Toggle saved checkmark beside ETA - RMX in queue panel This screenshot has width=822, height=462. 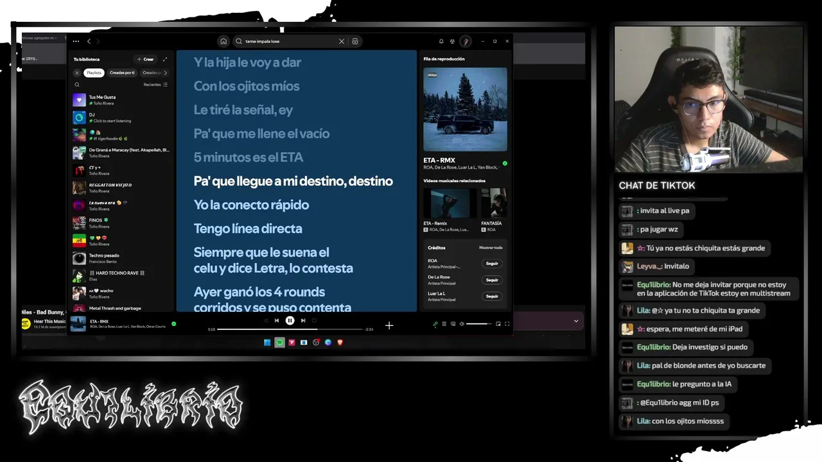505,164
